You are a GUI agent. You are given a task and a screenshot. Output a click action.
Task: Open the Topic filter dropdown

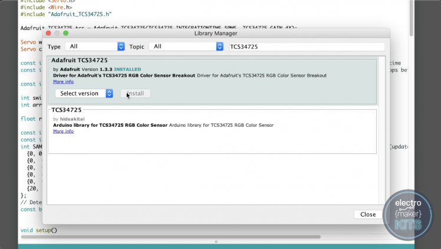186,47
